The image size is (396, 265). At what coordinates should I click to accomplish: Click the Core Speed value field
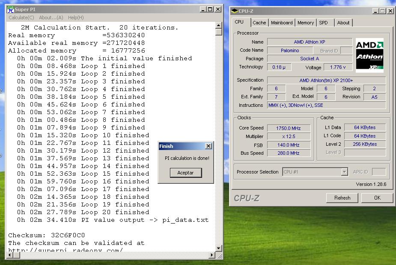pos(289,128)
